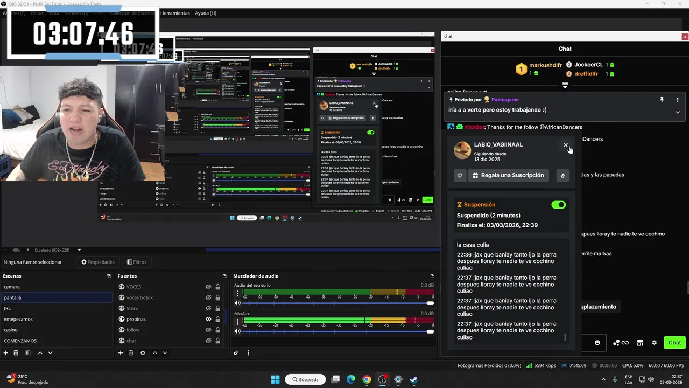
Task: Adjust Audio del escritorio volume slider
Action: click(x=338, y=303)
